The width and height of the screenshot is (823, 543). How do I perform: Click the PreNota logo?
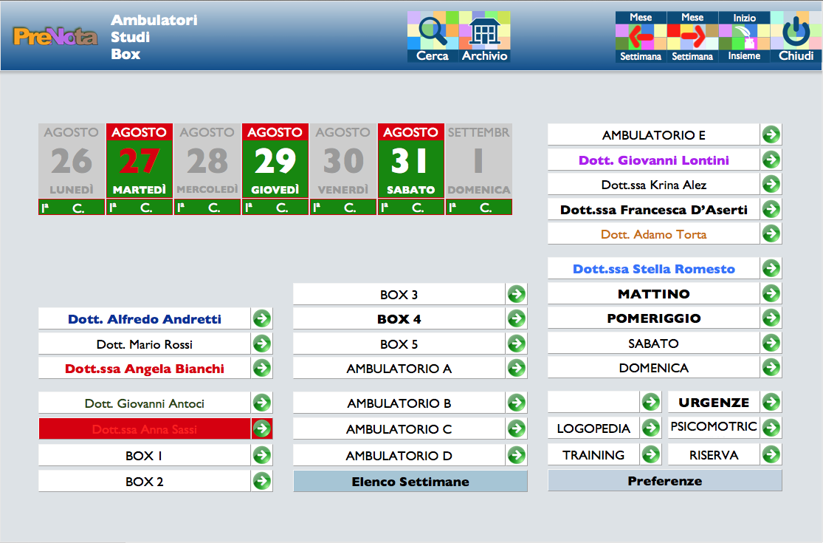55,36
